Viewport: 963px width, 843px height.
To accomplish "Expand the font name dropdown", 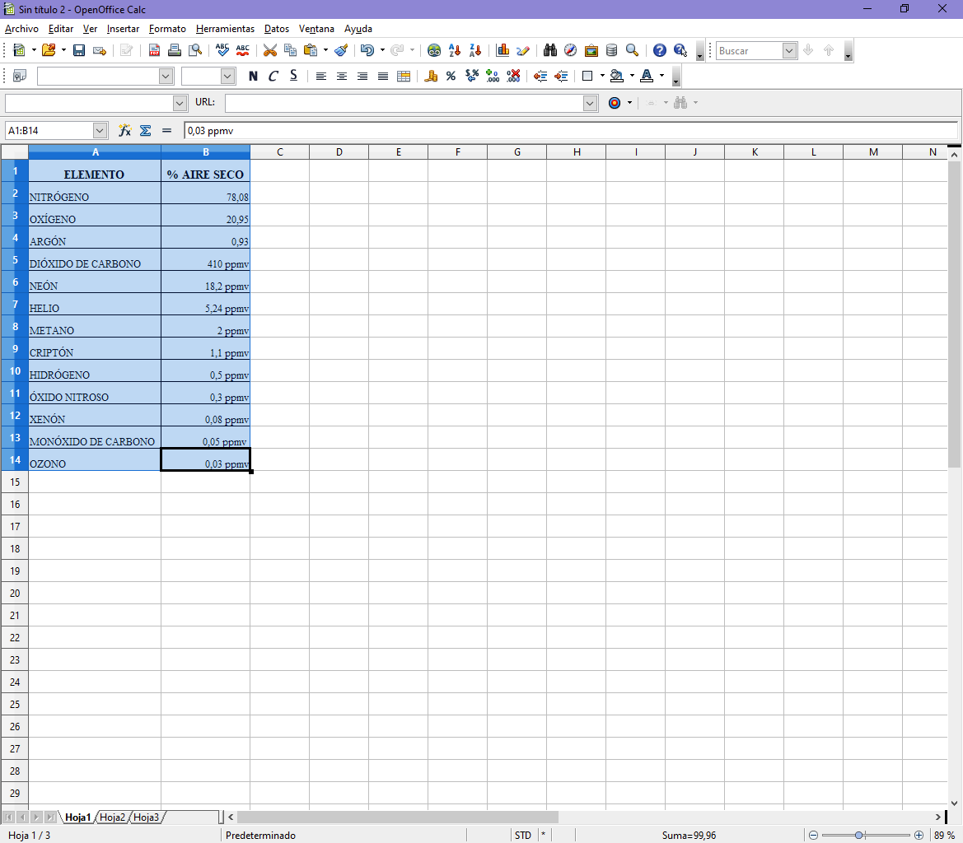I will pos(166,77).
